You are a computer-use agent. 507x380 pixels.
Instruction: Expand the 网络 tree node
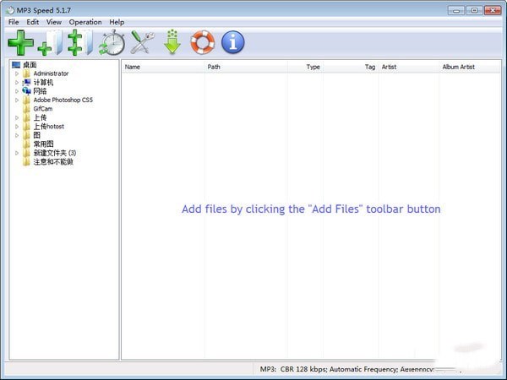tap(17, 91)
